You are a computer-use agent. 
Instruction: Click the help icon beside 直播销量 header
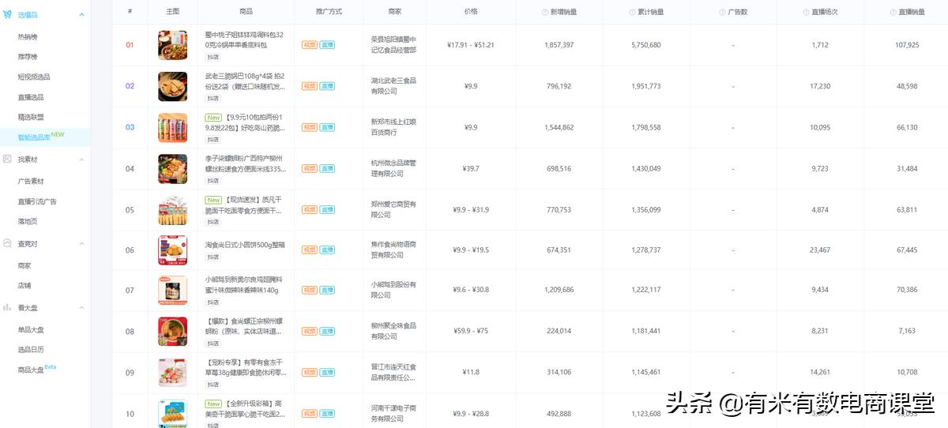pyautogui.click(x=893, y=12)
